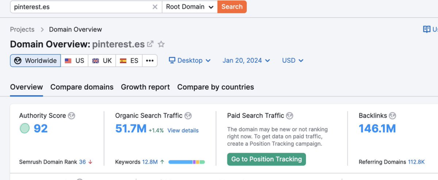This screenshot has width=438, height=180.
Task: Expand the Desktop device dropdown
Action: (189, 61)
